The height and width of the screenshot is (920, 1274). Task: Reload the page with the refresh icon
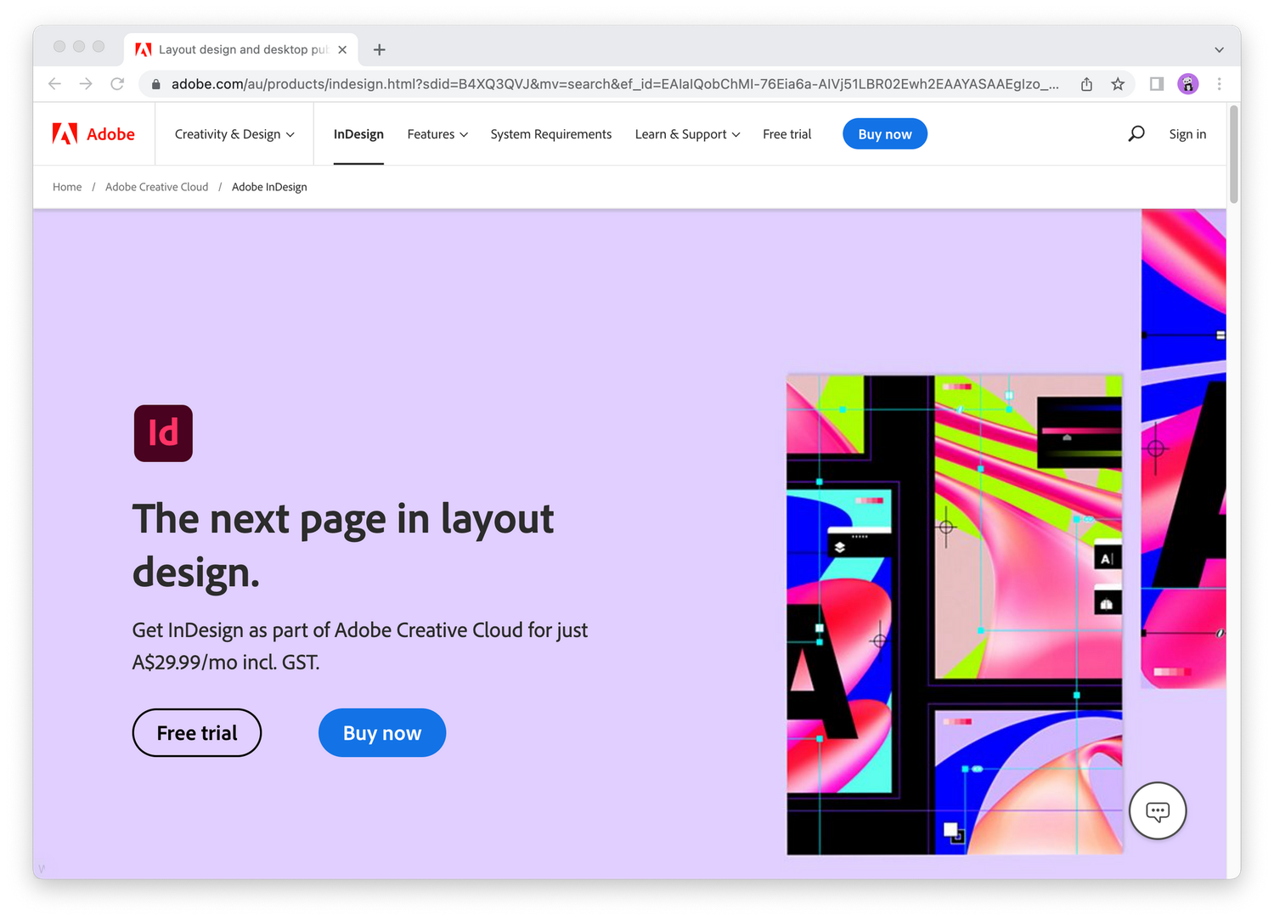(117, 84)
